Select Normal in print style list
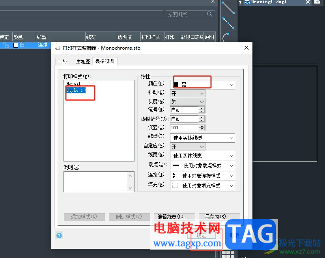The width and height of the screenshot is (325, 258). point(73,84)
